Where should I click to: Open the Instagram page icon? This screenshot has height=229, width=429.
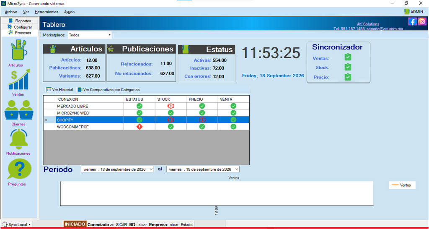click(422, 21)
